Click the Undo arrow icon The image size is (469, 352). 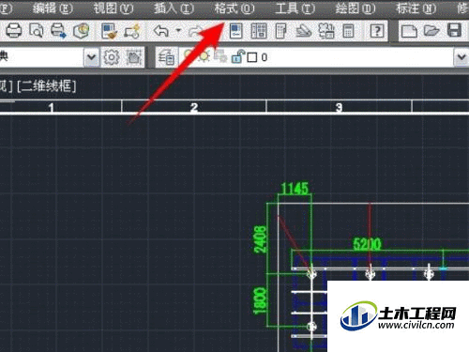tap(161, 31)
